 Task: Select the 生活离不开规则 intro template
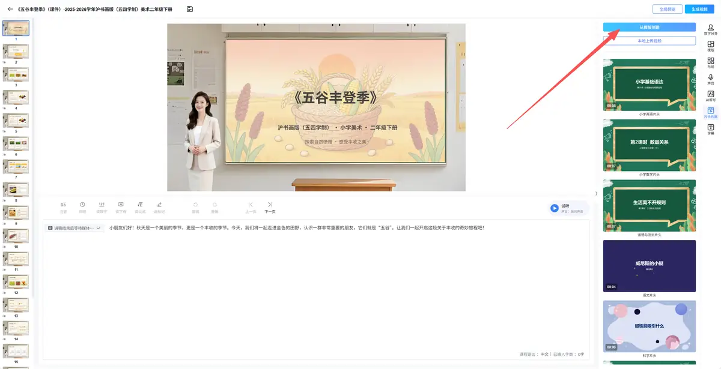[x=650, y=206]
